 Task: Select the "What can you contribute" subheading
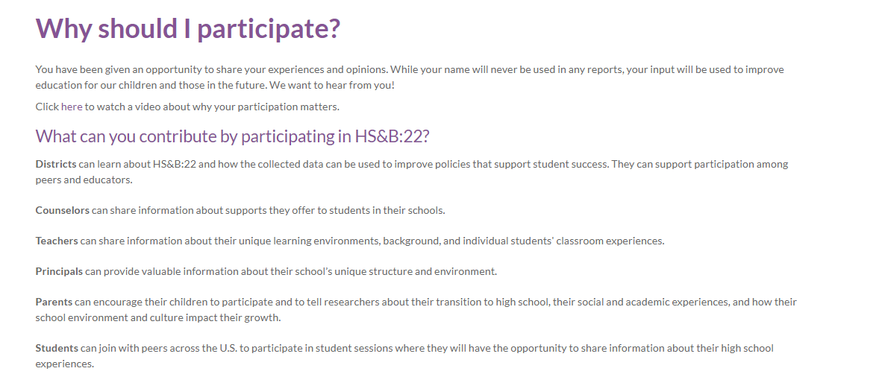click(x=232, y=136)
